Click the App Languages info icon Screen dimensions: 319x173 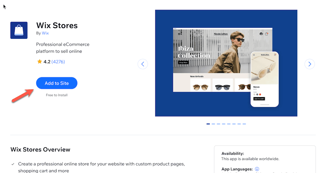(x=257, y=169)
